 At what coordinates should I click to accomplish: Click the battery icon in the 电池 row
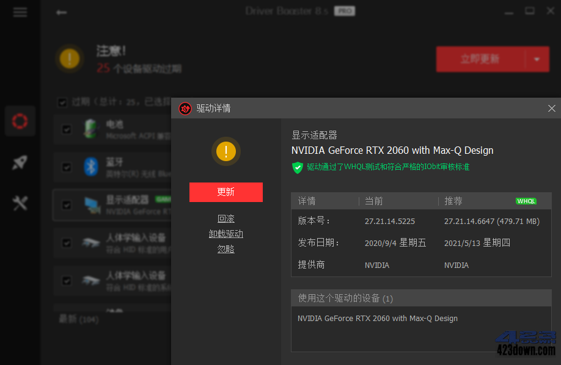pyautogui.click(x=90, y=129)
